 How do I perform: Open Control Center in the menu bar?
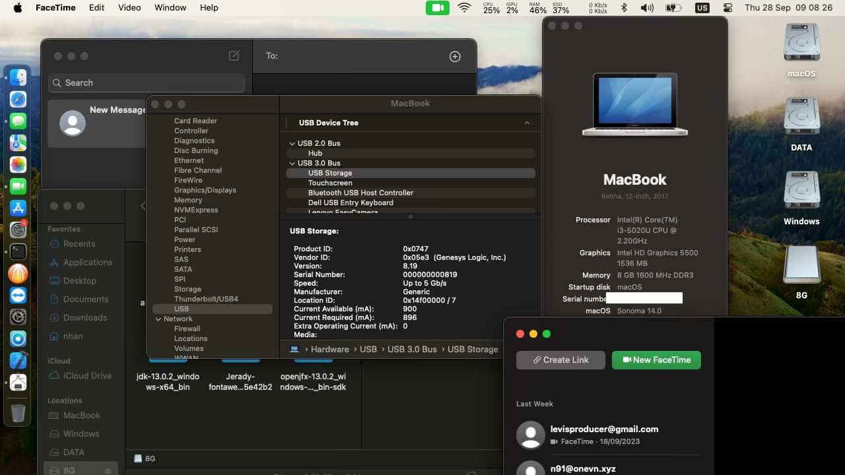tap(727, 8)
